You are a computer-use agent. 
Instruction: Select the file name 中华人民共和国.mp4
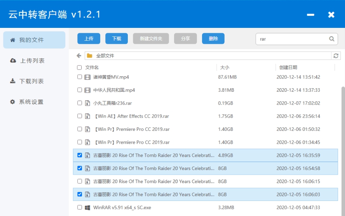pos(114,90)
